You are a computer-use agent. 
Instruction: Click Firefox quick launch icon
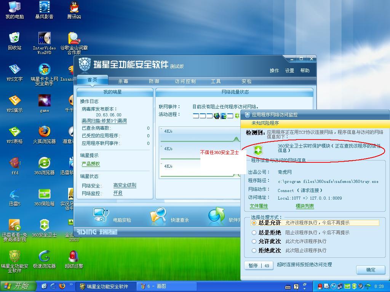[x=62, y=286]
